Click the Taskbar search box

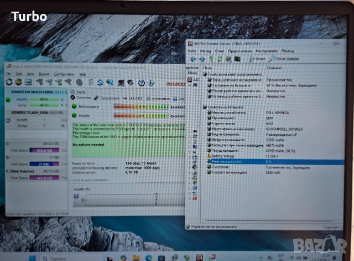point(71,258)
